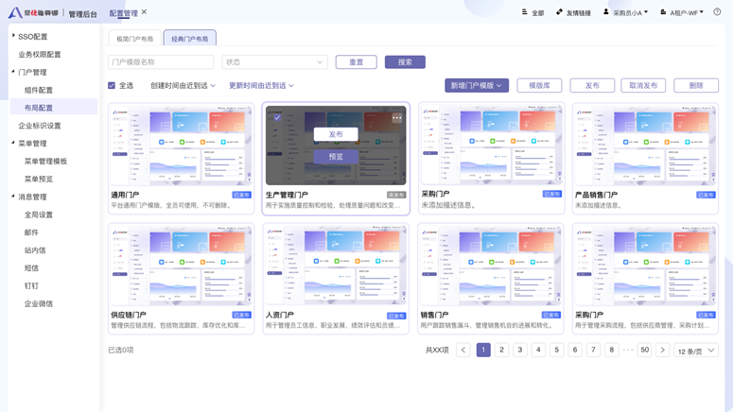
Task: Open the 状态 dropdown filter
Action: [274, 62]
